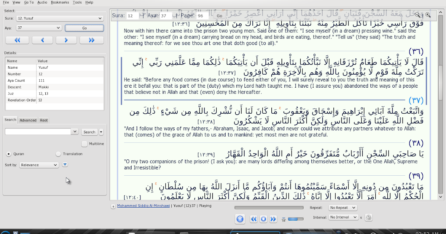Go to next aya with single right arrow
The height and width of the screenshot is (234, 446).
[66, 40]
